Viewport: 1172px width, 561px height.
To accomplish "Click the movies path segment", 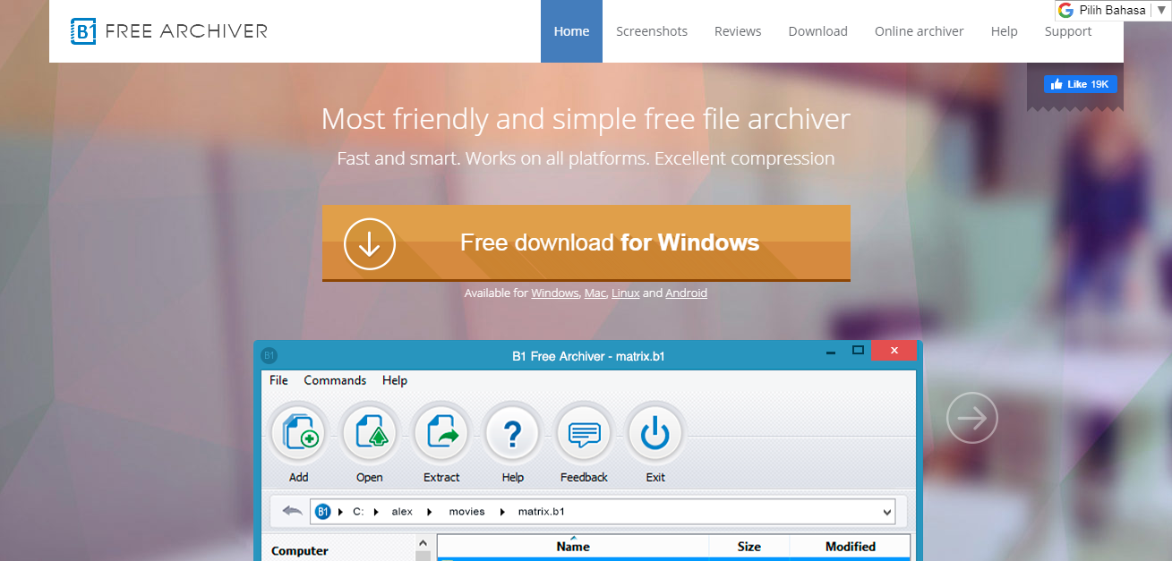I will [x=466, y=512].
